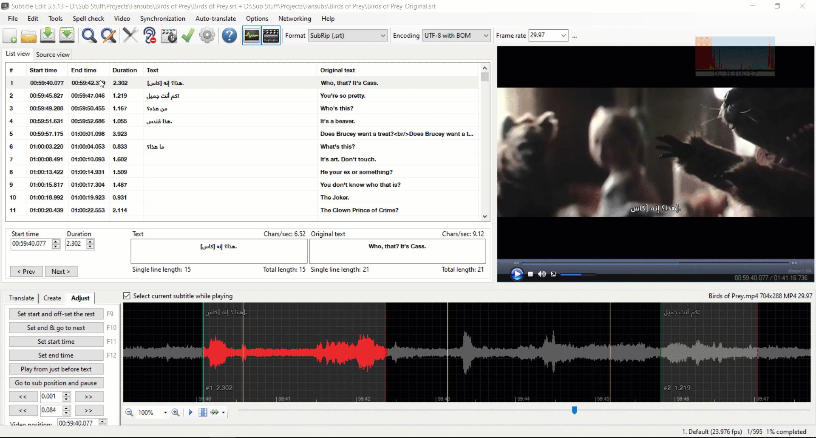Expand dropdown next to green arrows icon
This screenshot has width=816, height=438.
click(x=223, y=413)
